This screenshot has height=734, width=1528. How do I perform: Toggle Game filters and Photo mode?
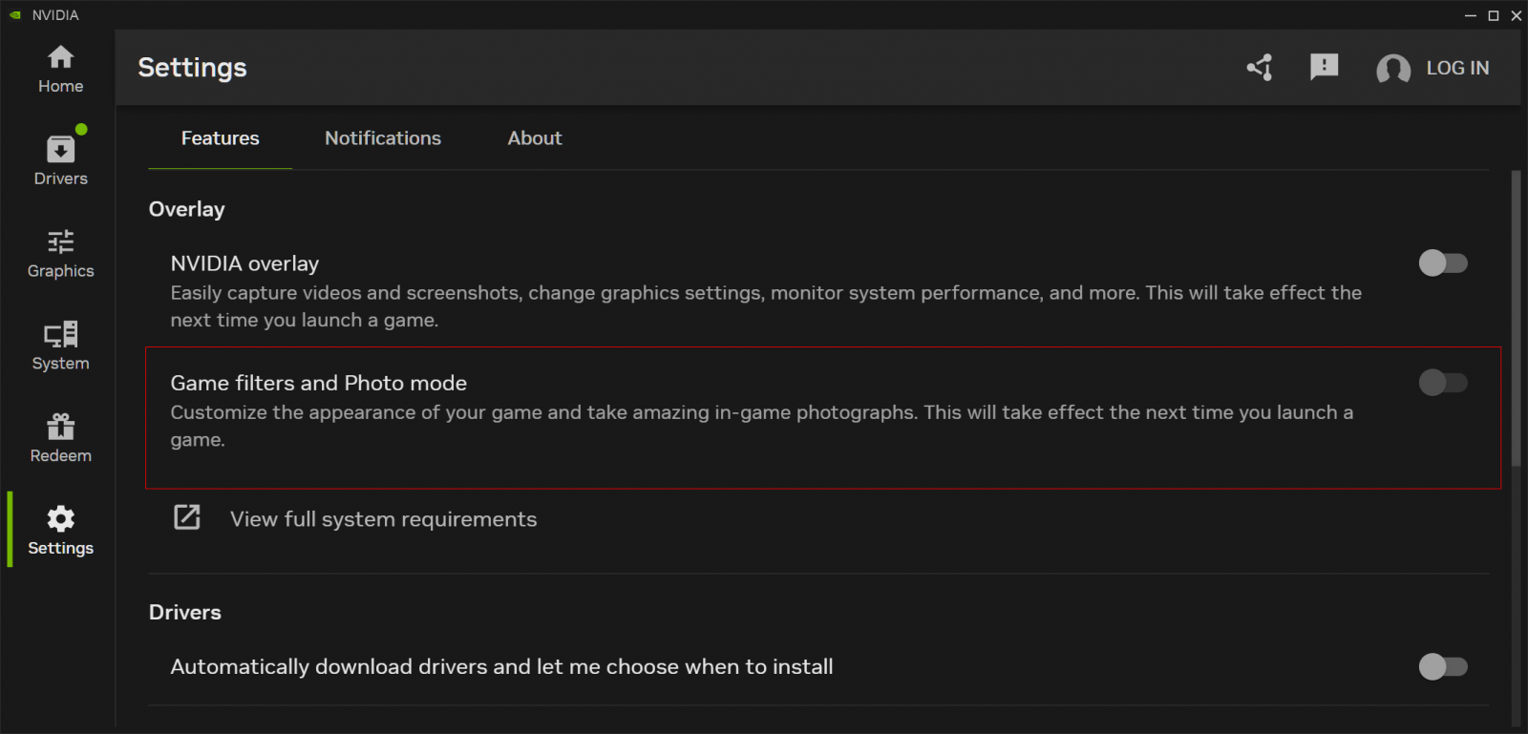(x=1442, y=383)
